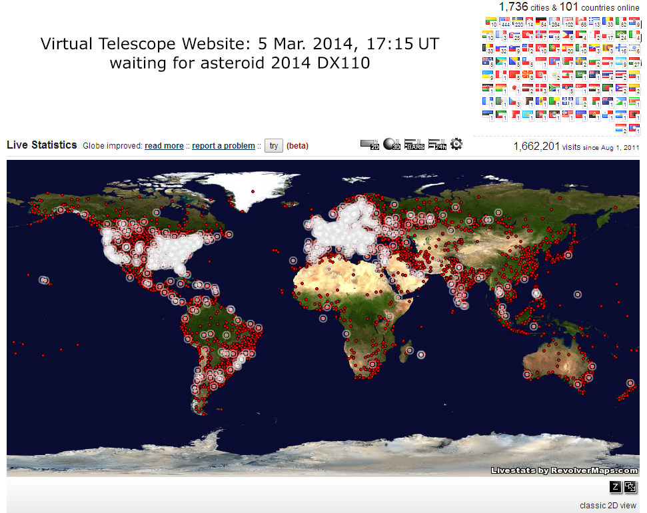Click the 'classic 2D view' link
Image resolution: width=647 pixels, height=513 pixels.
tap(608, 505)
